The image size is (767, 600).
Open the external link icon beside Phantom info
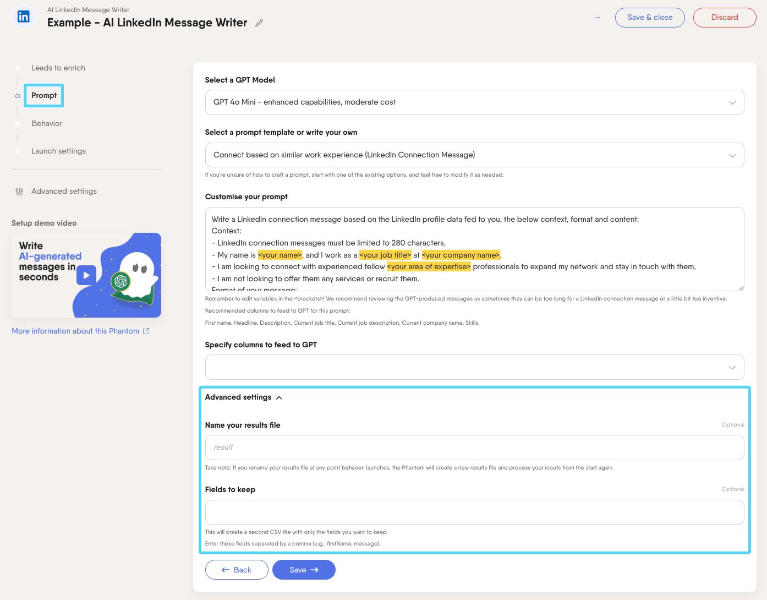pos(146,331)
